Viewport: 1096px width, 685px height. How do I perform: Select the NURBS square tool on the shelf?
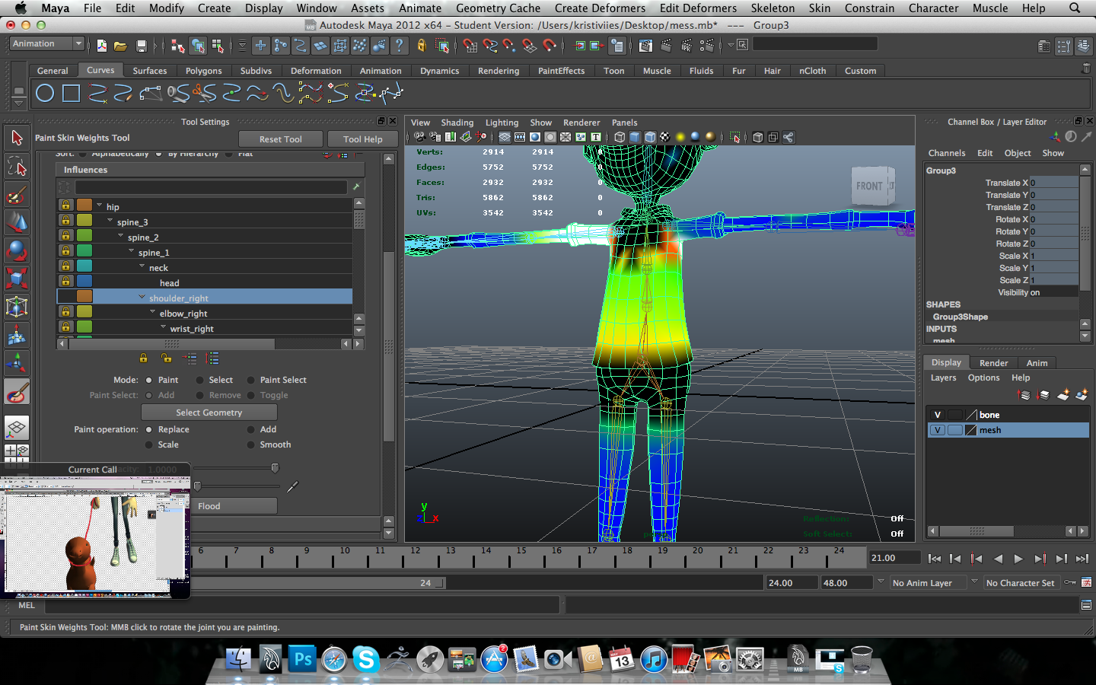(72, 94)
